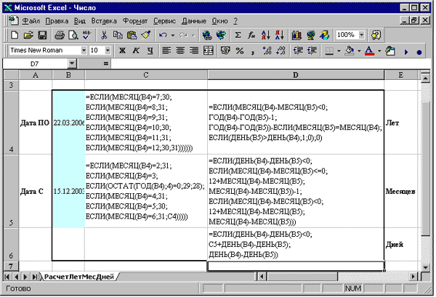Run the spelling check icon
This screenshot has height=297, width=436.
(x=86, y=36)
